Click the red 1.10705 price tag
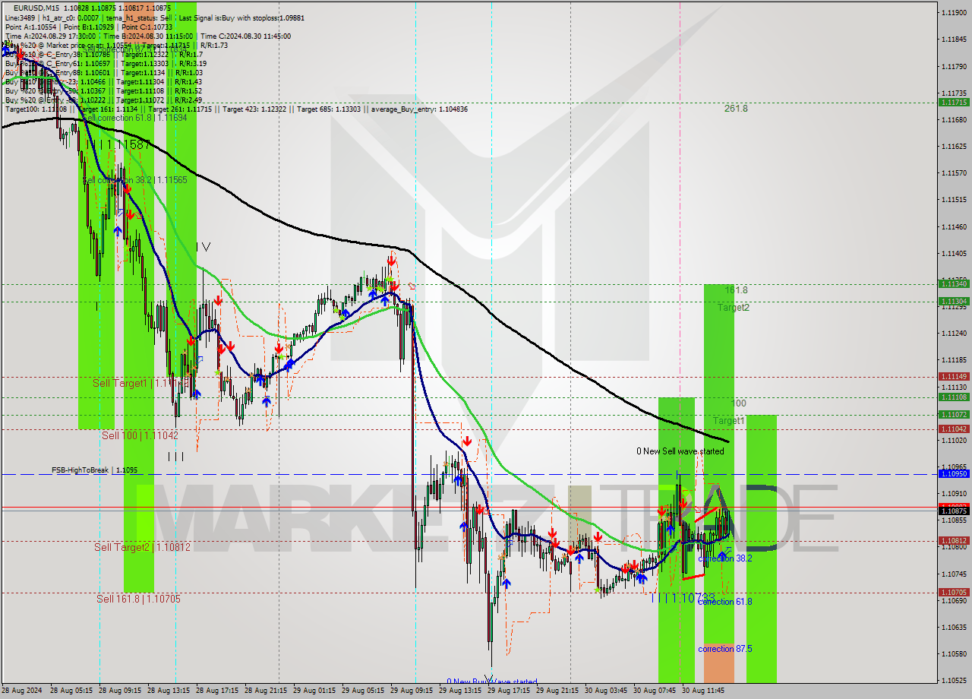The image size is (972, 699). click(x=953, y=592)
